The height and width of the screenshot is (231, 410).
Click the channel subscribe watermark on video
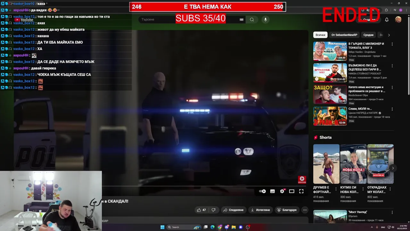pyautogui.click(x=302, y=180)
